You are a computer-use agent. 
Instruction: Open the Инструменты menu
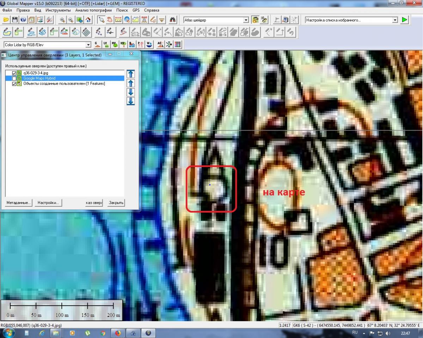click(58, 10)
